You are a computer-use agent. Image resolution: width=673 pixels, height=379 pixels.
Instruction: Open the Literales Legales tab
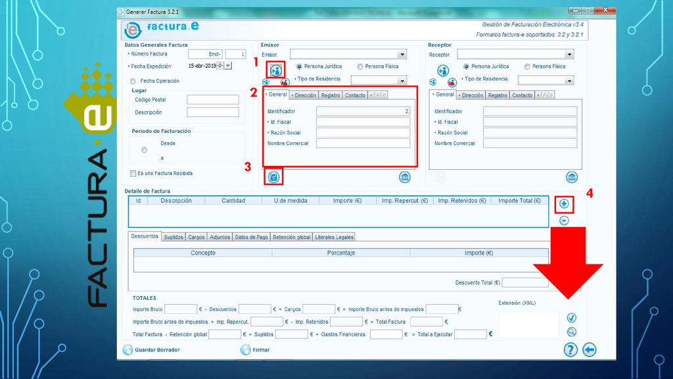coord(334,237)
